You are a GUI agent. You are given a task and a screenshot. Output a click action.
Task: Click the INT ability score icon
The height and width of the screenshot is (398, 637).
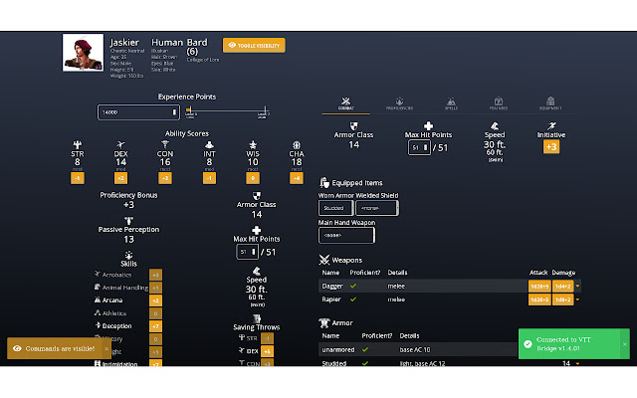tap(209, 144)
